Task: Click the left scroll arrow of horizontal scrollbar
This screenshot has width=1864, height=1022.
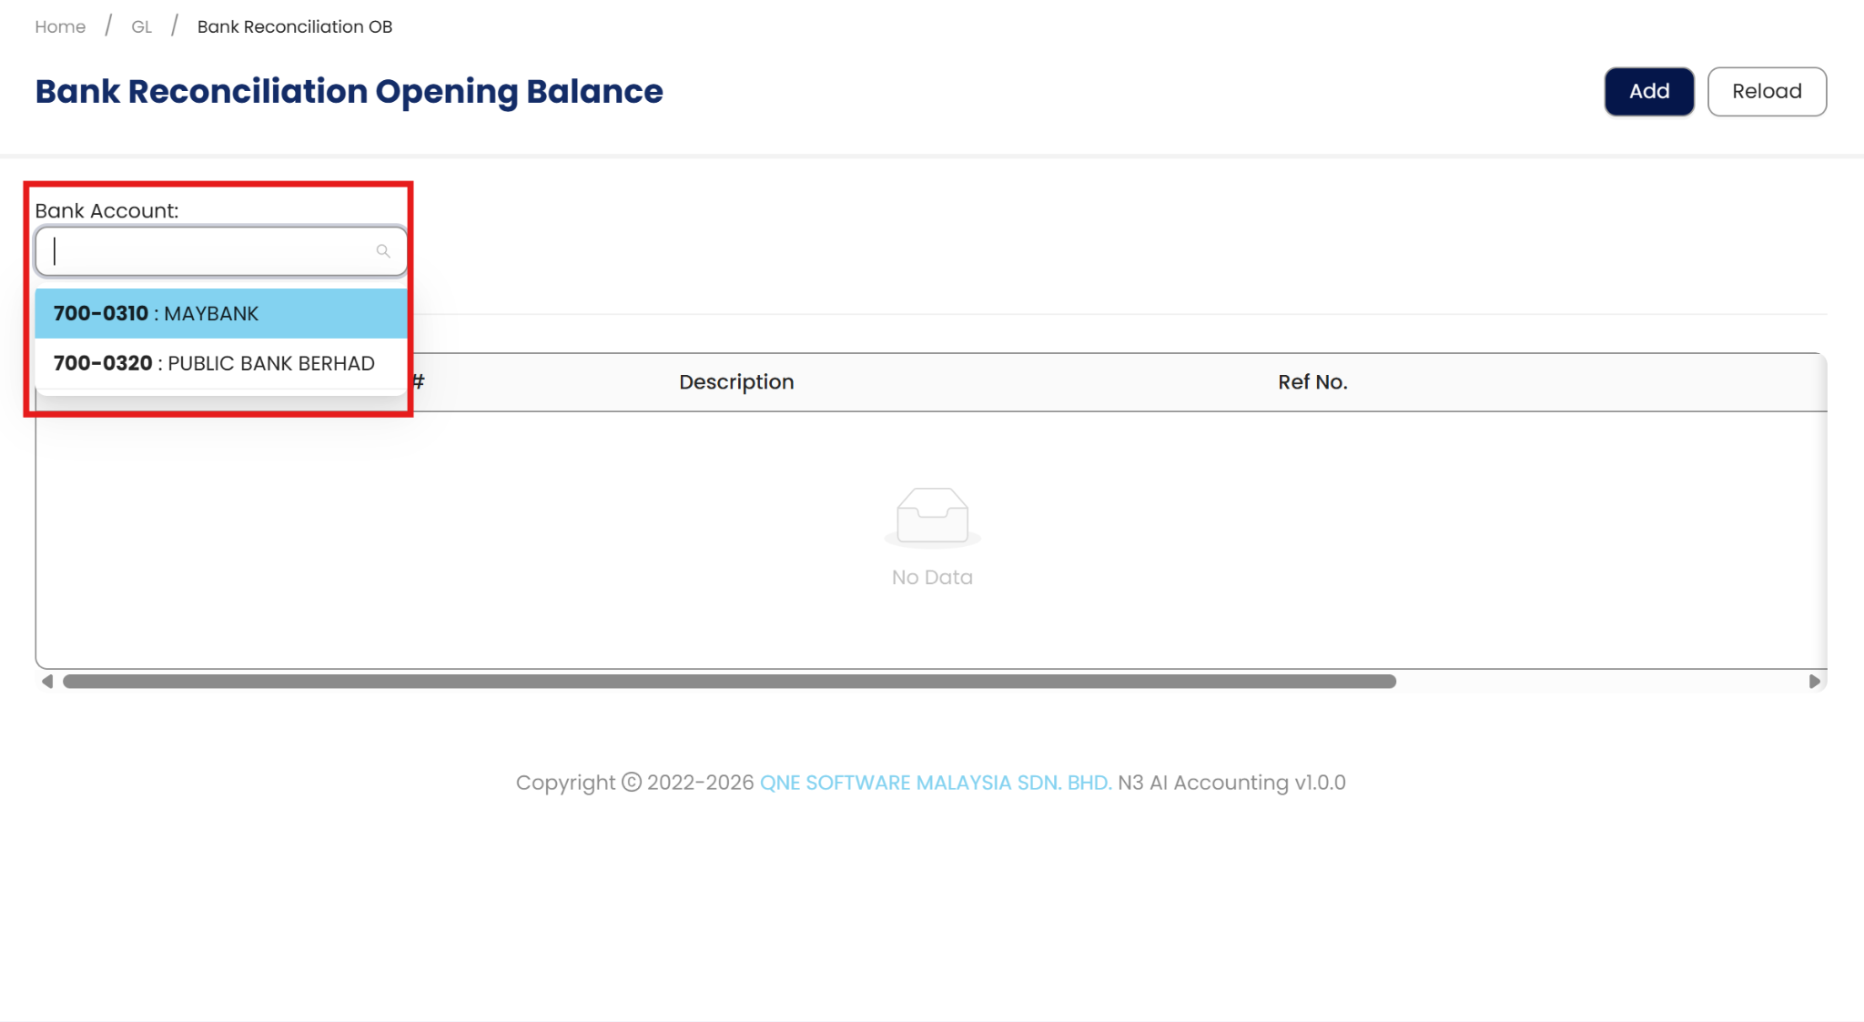Action: (47, 682)
